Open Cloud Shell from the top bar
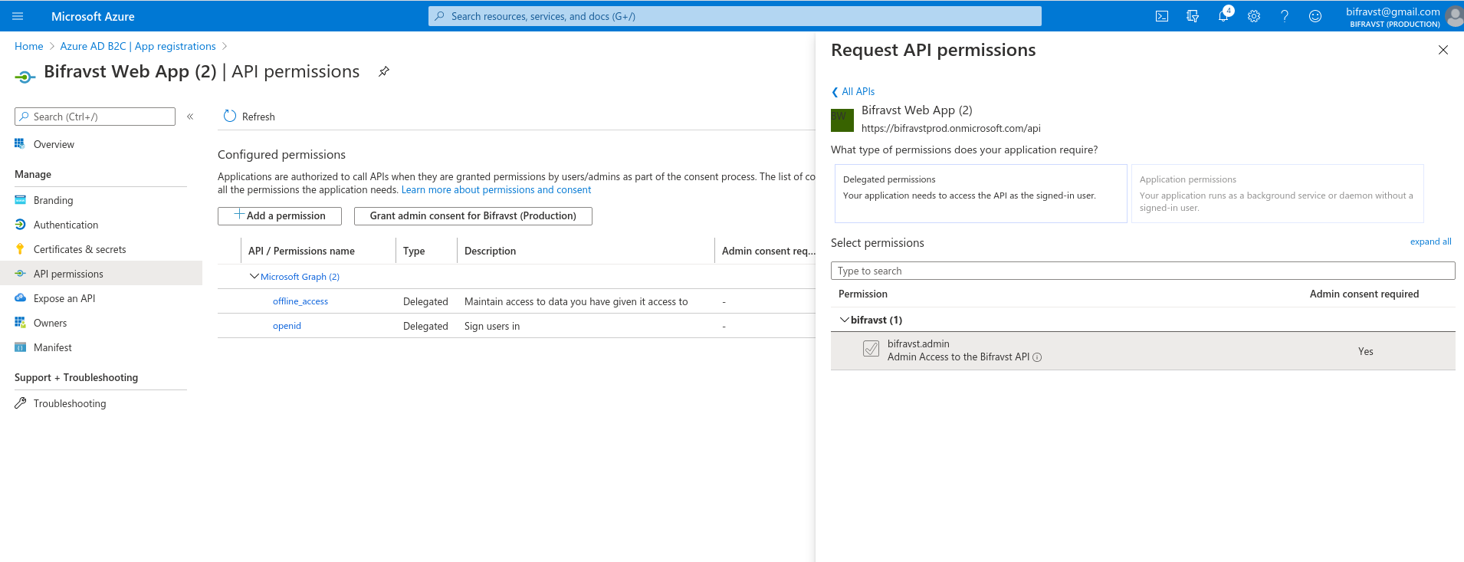This screenshot has height=562, width=1464. click(1162, 16)
